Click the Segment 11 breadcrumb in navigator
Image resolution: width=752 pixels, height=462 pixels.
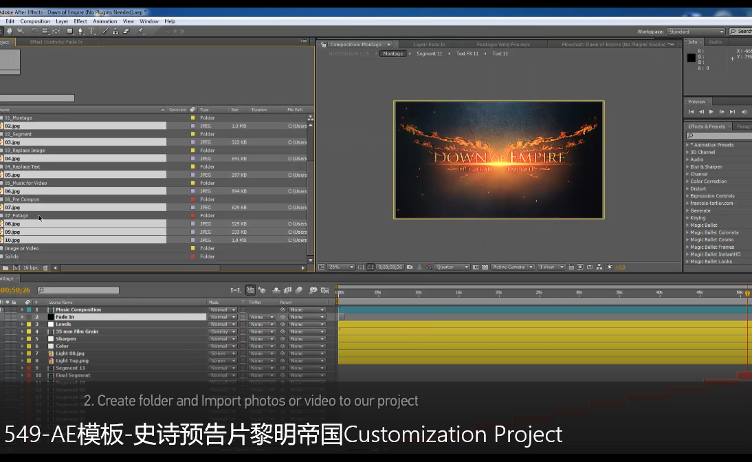click(429, 54)
